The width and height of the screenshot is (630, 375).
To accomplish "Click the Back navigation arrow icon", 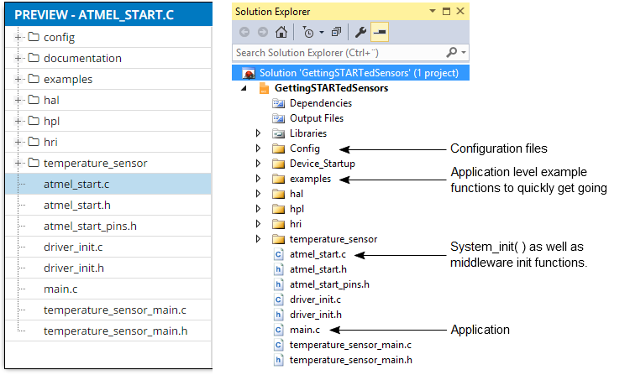I will point(244,32).
